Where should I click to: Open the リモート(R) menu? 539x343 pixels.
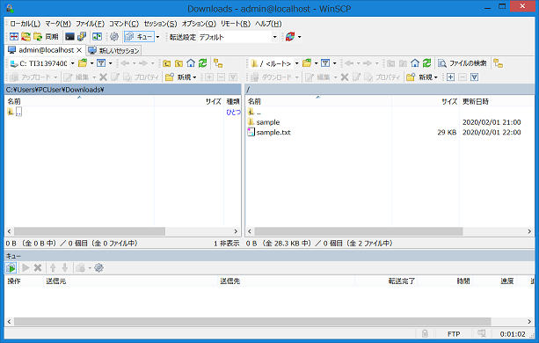(x=236, y=24)
